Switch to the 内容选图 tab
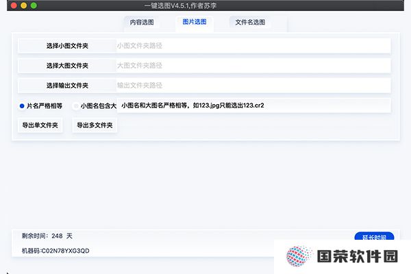The height and width of the screenshot is (274, 411). point(142,23)
